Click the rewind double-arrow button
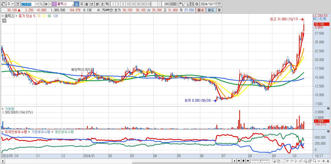 point(239,161)
